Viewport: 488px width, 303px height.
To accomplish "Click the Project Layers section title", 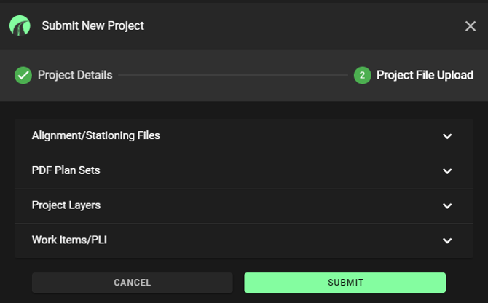I will click(66, 205).
